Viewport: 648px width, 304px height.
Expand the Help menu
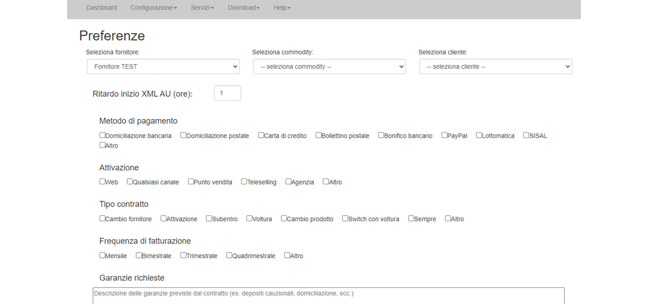click(282, 8)
